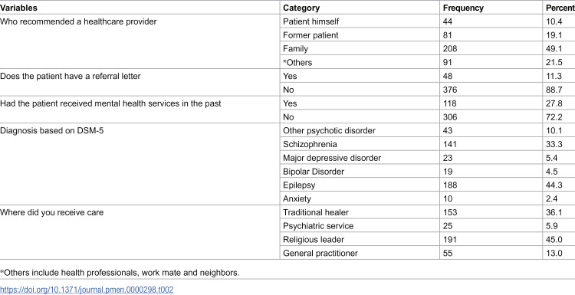This screenshot has width=575, height=295.
Task: Click the frequency value 188
Action: [450, 185]
